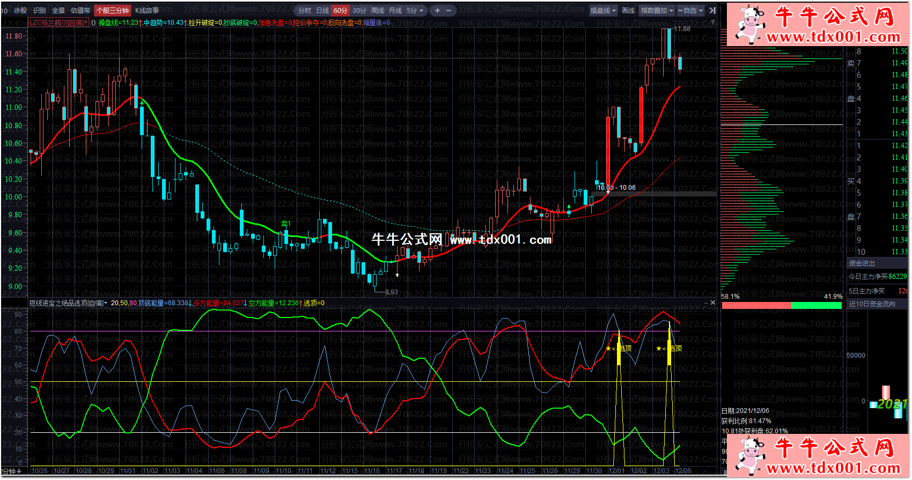
Task: Switch the chart to 日线 daily period
Action: point(322,10)
